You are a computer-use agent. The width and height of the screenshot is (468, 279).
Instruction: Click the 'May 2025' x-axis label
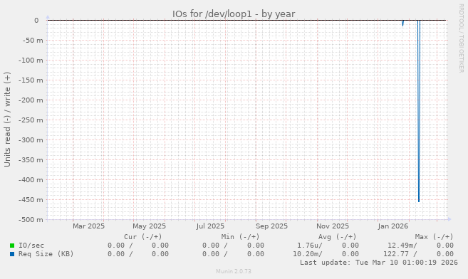pos(150,226)
